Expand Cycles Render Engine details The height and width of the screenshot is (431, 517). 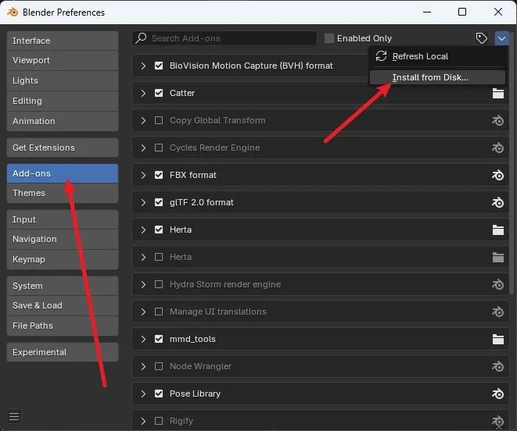pos(143,148)
